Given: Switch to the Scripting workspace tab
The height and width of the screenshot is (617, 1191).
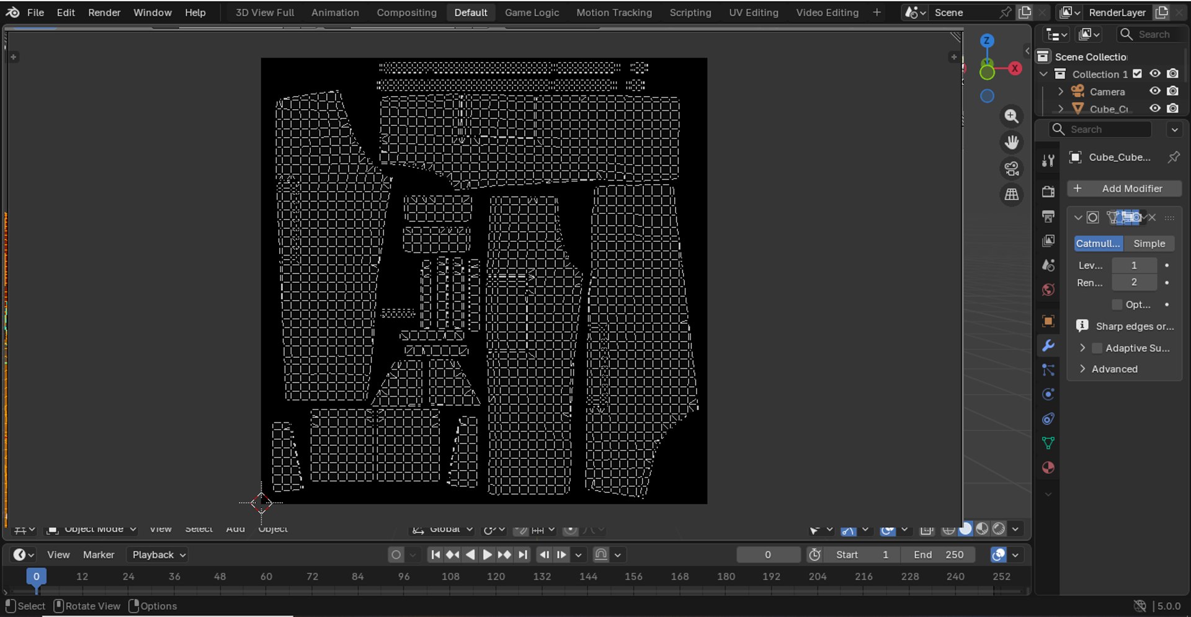Looking at the screenshot, I should tap(690, 12).
